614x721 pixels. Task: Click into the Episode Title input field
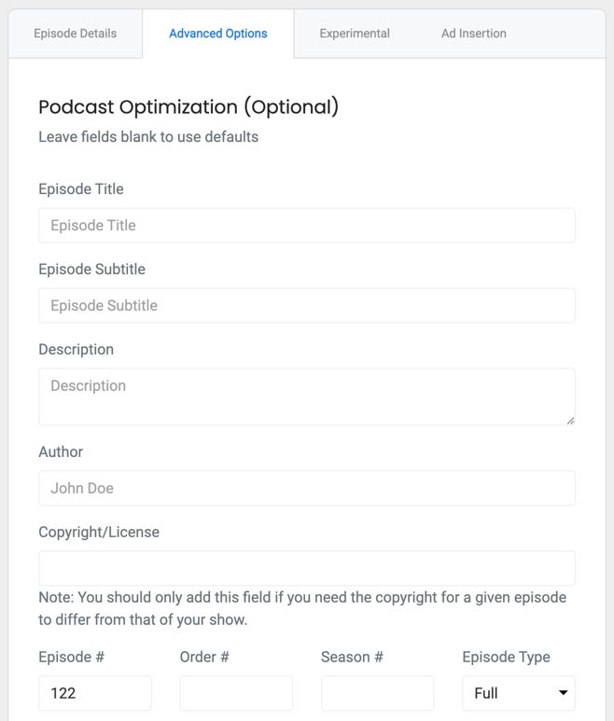(x=307, y=226)
